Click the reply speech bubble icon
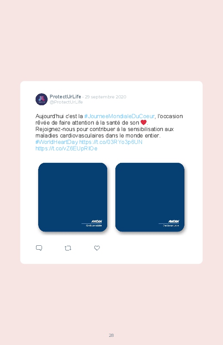 (x=39, y=248)
